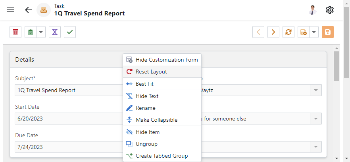Click the back arrow icon
The image size is (350, 162).
pos(29,10)
